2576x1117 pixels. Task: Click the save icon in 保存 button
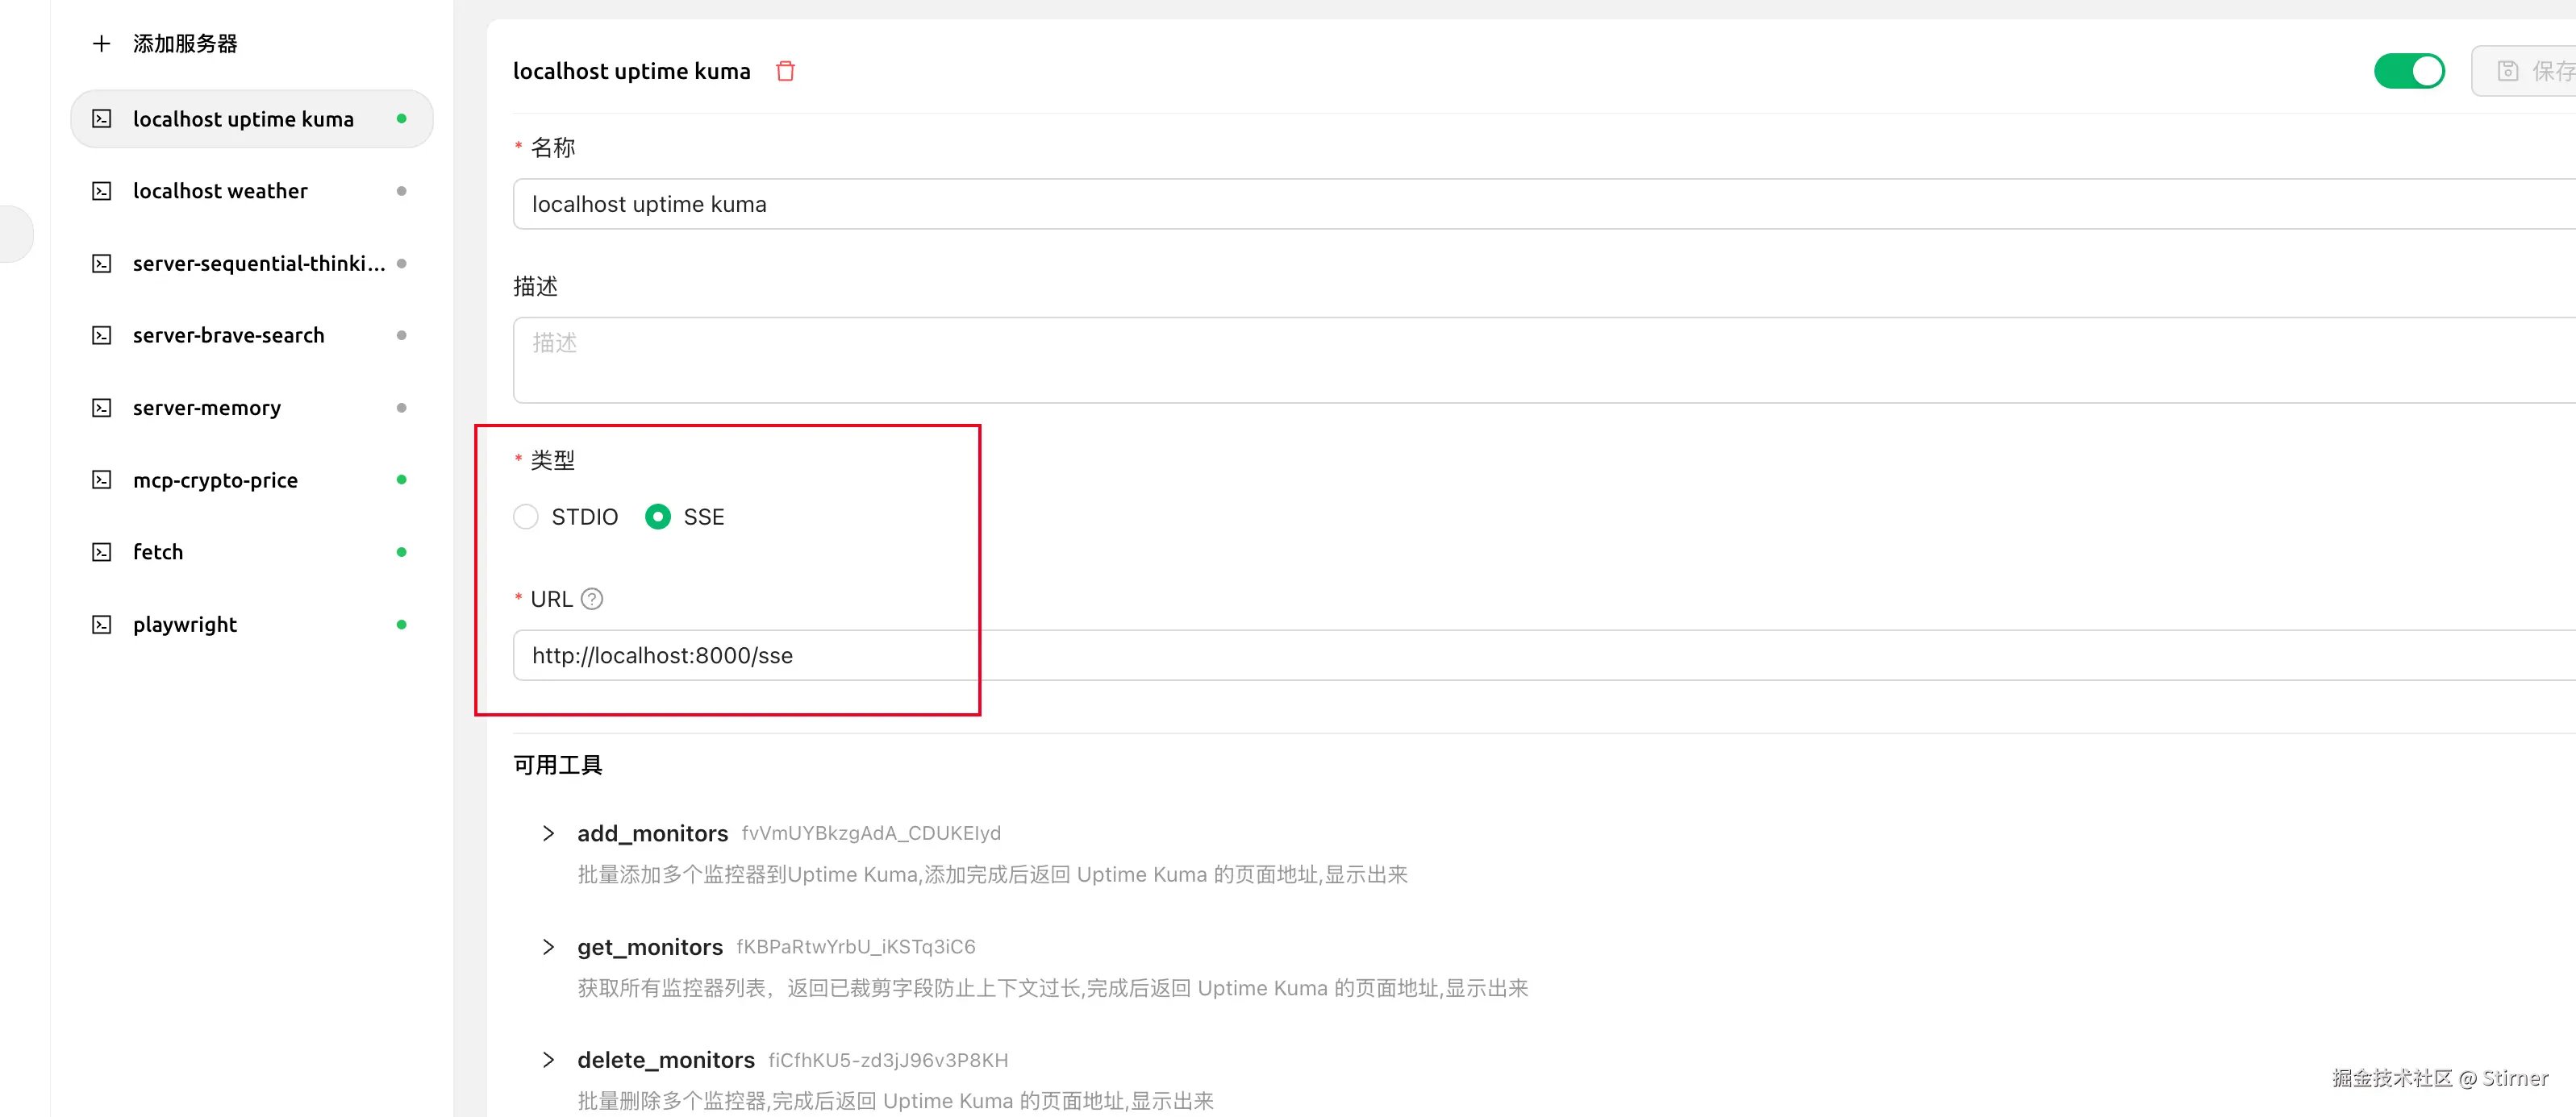[x=2507, y=71]
